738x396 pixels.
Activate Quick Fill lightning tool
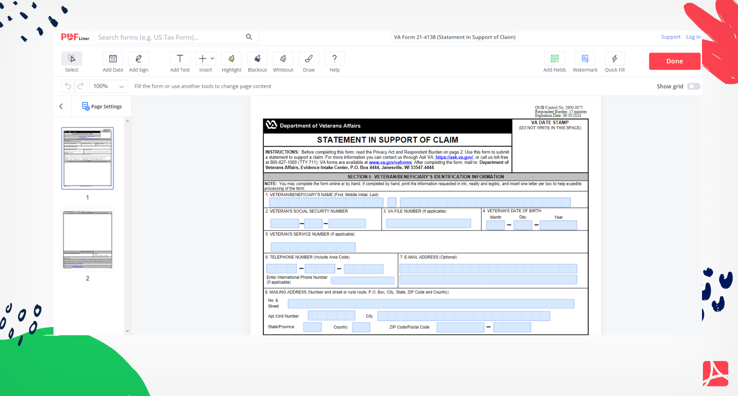click(614, 58)
